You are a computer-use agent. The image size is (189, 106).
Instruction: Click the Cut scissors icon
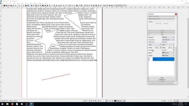[x=24, y=6]
